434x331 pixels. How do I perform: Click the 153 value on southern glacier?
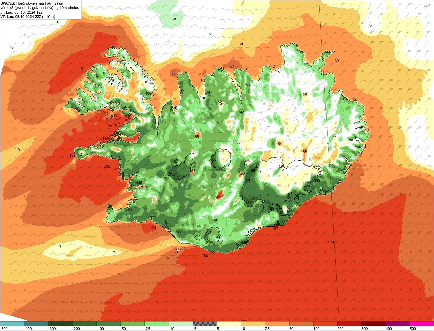click(249, 203)
